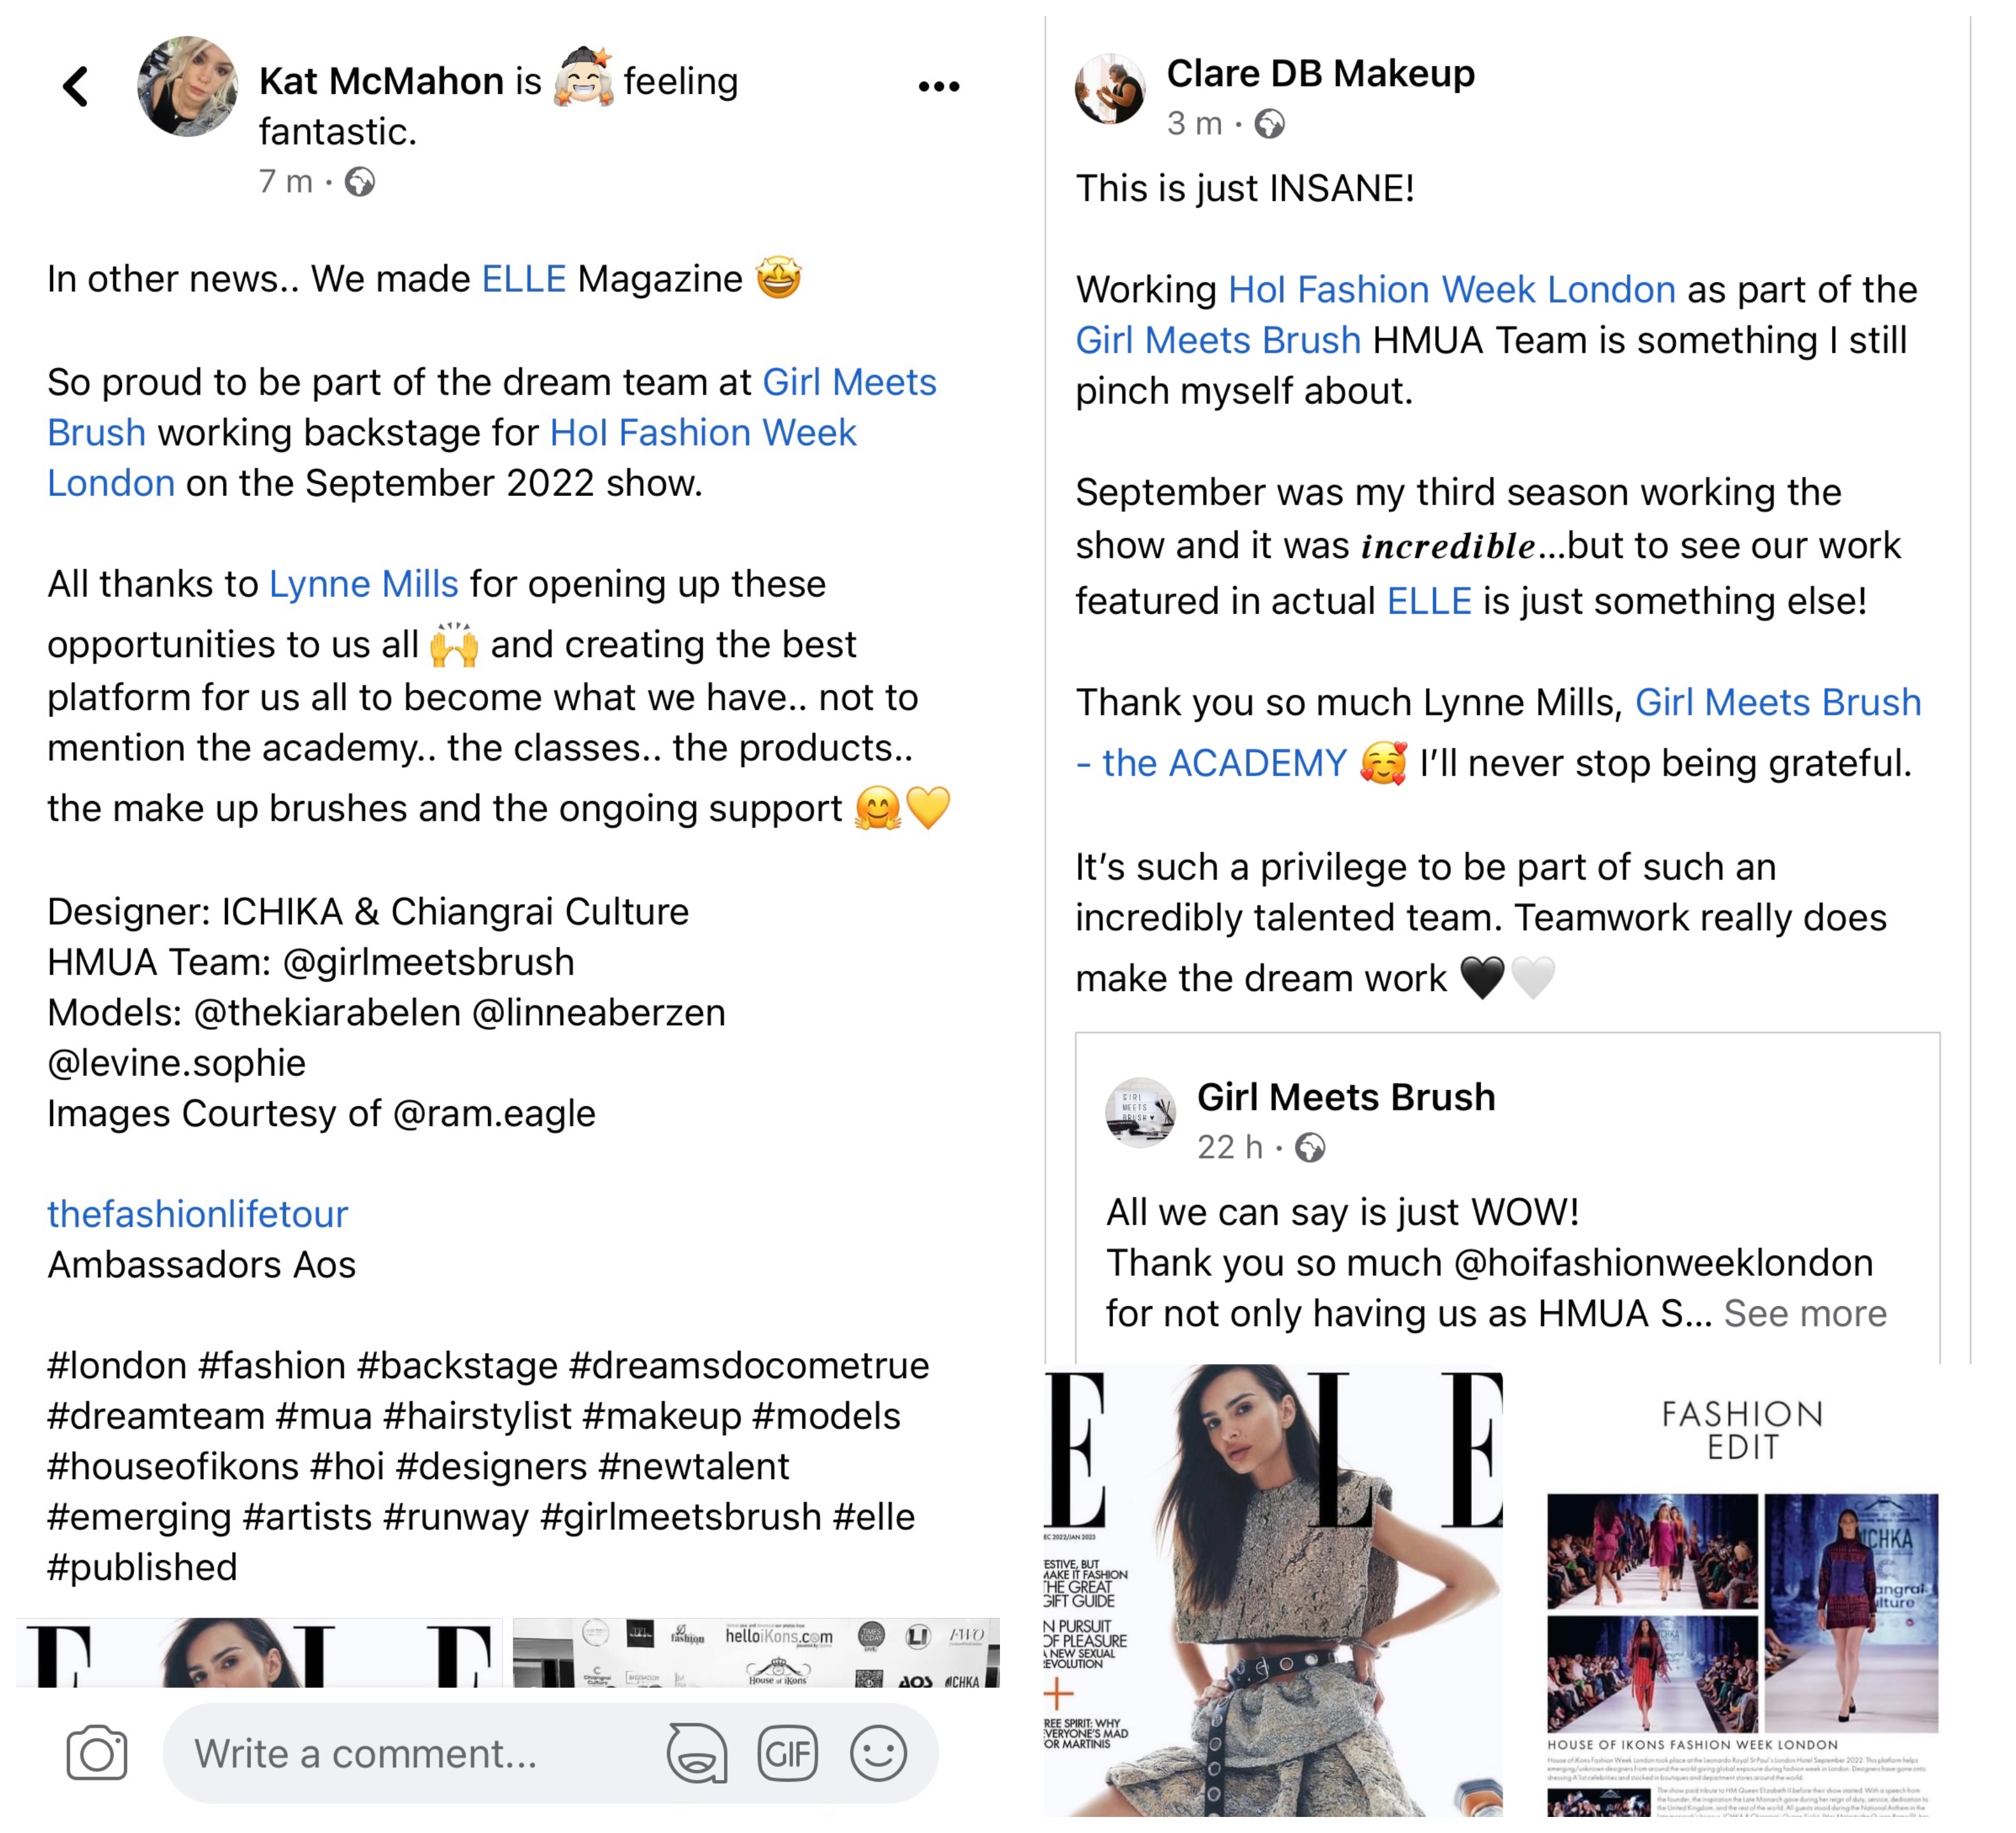Open the Lynne Mills profile link
Screen dimensions: 2016x1833
coord(364,584)
